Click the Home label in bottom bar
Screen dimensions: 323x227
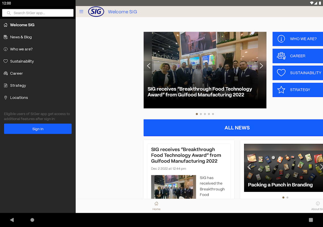156,209
